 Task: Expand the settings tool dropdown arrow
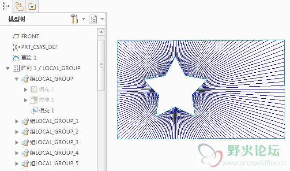pos(83,19)
